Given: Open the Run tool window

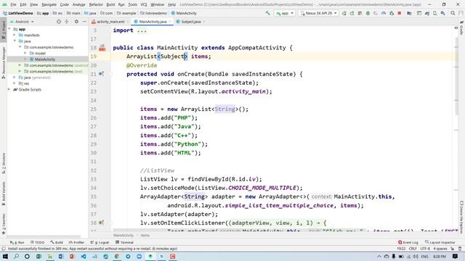Looking at the screenshot, I should pos(17,242).
